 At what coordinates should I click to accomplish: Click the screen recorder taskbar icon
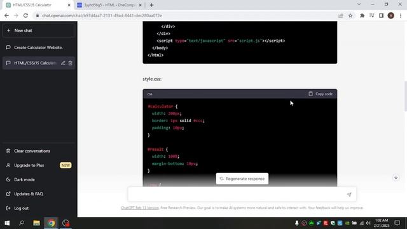tap(66, 223)
